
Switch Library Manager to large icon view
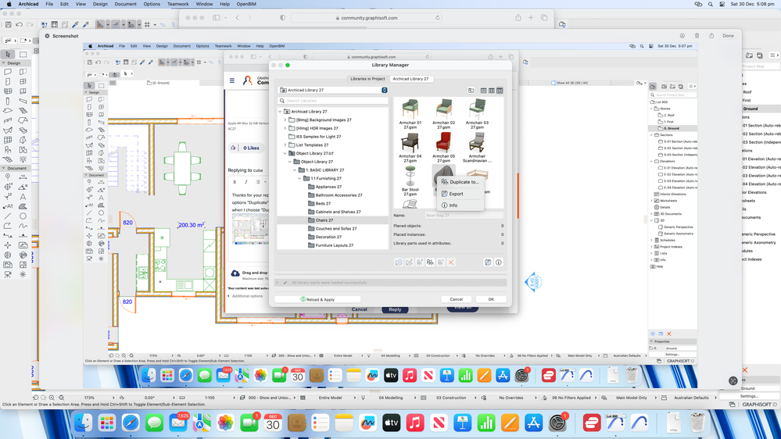[500, 91]
